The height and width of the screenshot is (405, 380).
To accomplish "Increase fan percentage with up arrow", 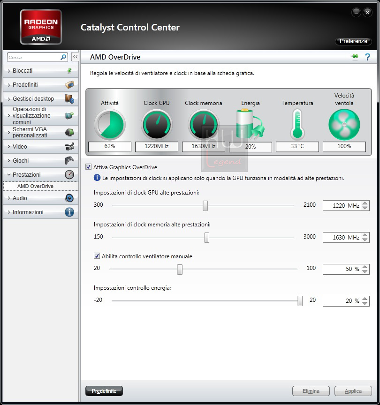I will [365, 267].
